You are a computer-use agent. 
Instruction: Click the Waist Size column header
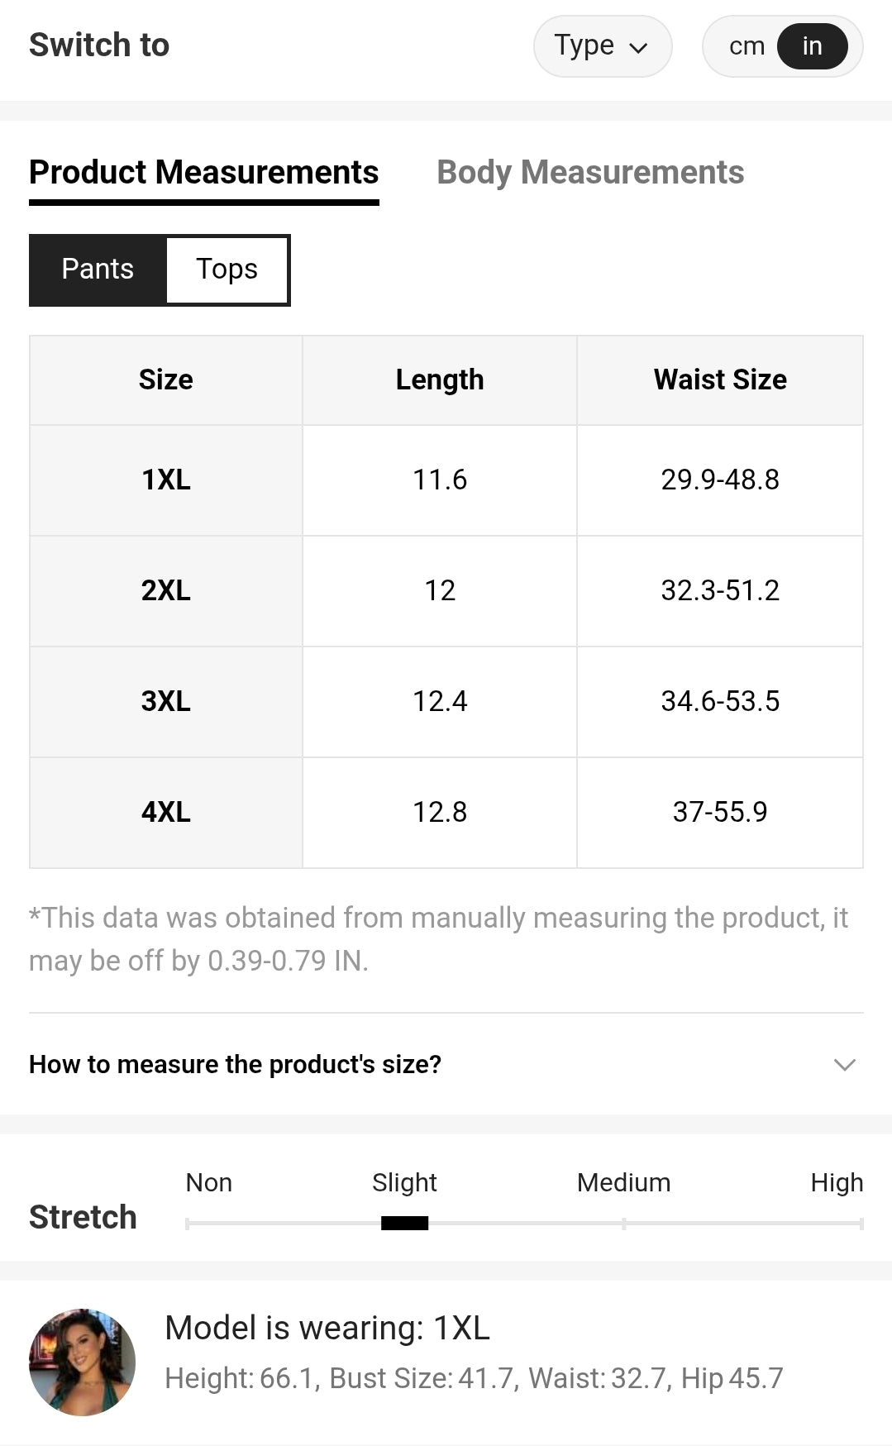[720, 379]
